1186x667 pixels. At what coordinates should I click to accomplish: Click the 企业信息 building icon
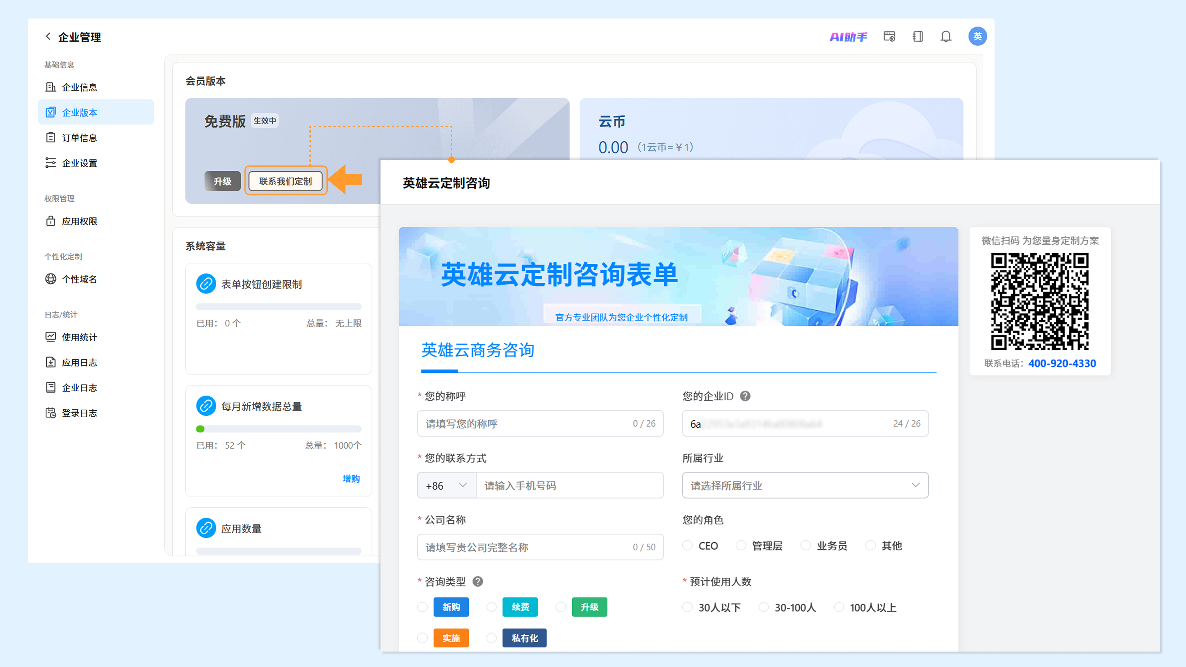(51, 87)
